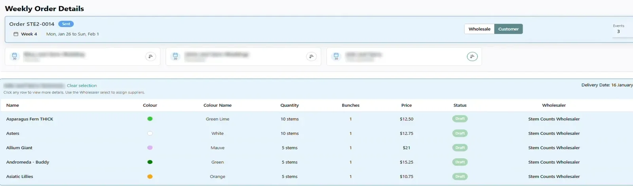Click the date range Mon, Jan 26 to Sun, Feb 1
Viewport: 633px width, 186px height.
72,34
